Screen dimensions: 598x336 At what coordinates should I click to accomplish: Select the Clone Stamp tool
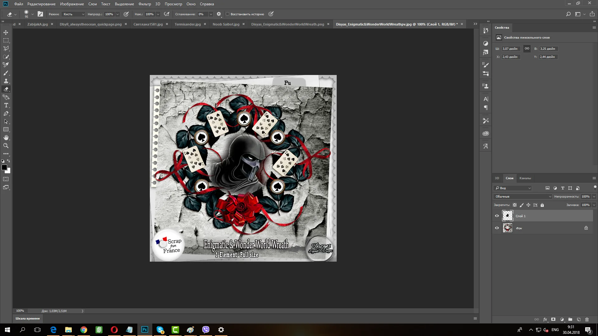coord(6,81)
